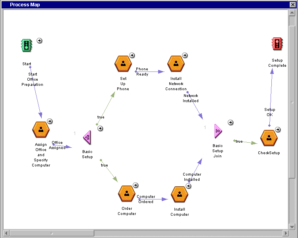This screenshot has height=238, width=298.
Task: Click the arrow badge on Install Network Connection
Action: coord(185,55)
